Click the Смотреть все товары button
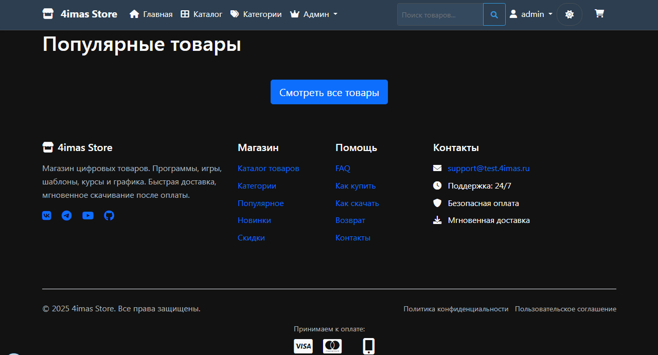Screen dimensions: 658x355 point(329,92)
